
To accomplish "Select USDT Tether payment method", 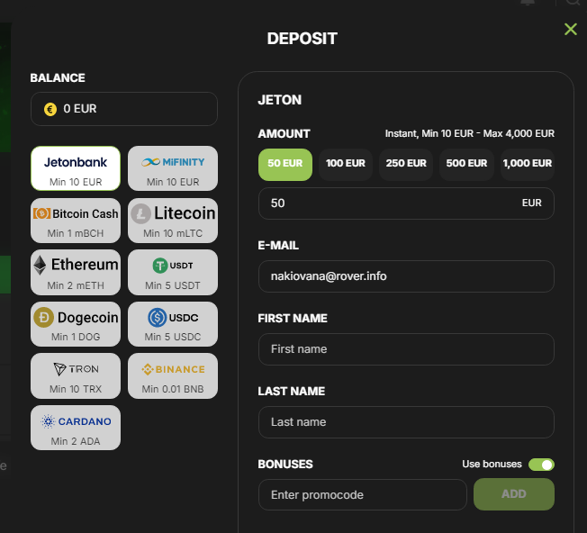I will 173,272.
